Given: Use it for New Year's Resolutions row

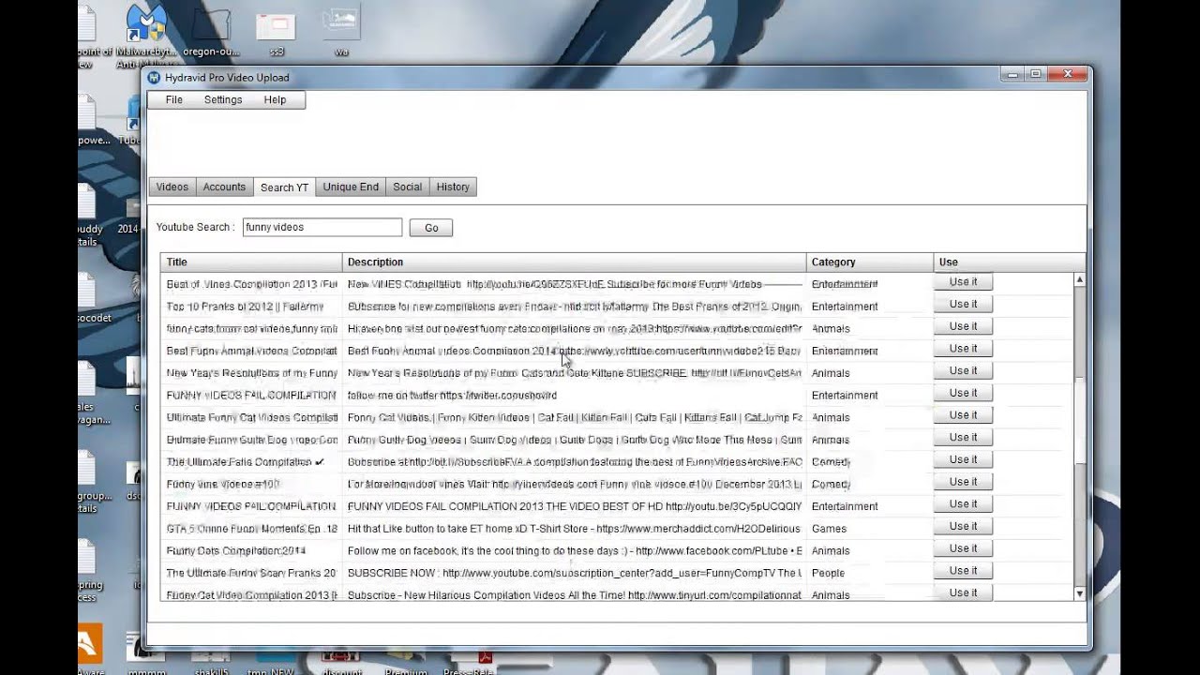Looking at the screenshot, I should (x=963, y=370).
